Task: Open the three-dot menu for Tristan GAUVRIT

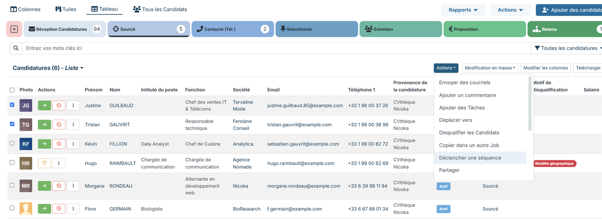Action: [x=73, y=125]
